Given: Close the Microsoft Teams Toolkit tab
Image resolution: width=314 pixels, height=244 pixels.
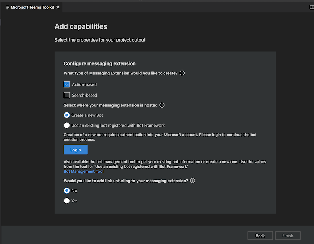Looking at the screenshot, I should pos(58,7).
